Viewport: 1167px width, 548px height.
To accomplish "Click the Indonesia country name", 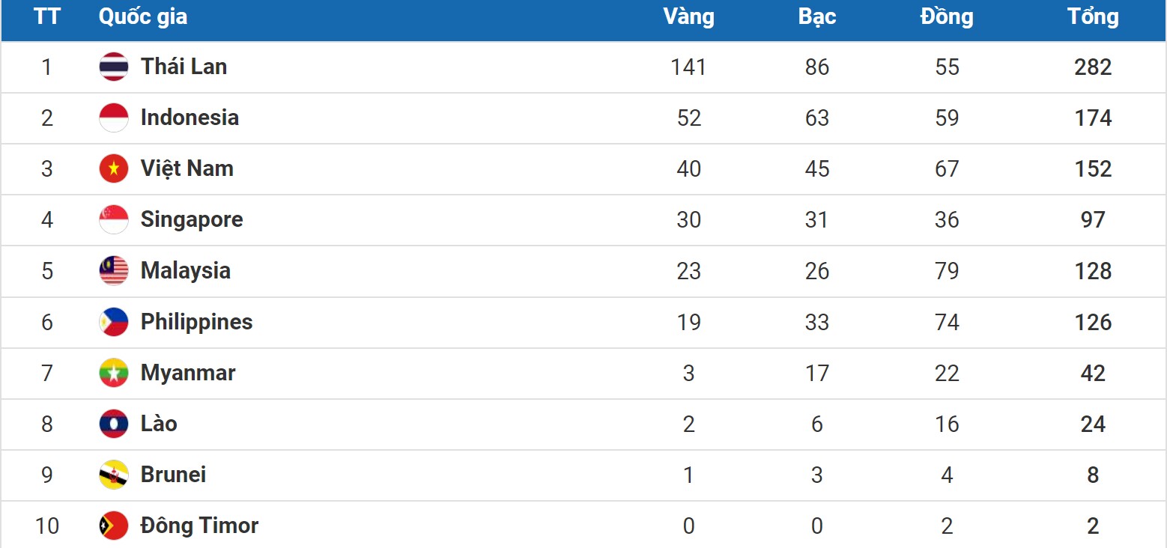I will point(190,118).
